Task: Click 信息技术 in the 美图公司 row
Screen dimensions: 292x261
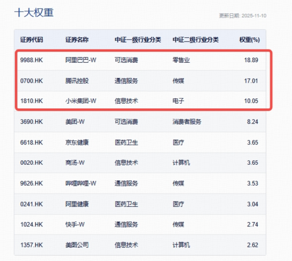Action: pos(126,245)
